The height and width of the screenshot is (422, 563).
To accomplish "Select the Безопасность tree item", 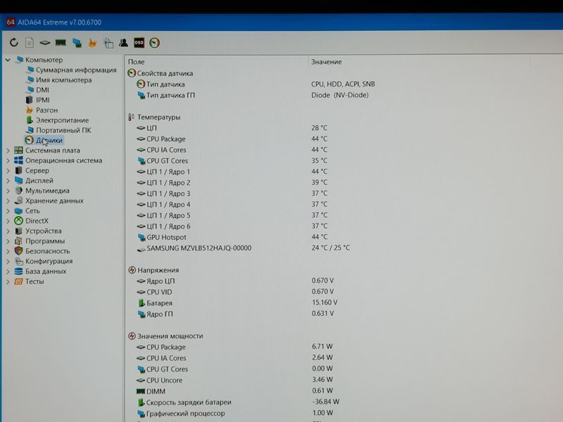I will 47,251.
